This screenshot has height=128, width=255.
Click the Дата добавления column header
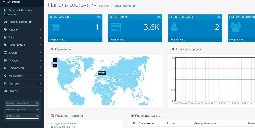tap(205, 123)
